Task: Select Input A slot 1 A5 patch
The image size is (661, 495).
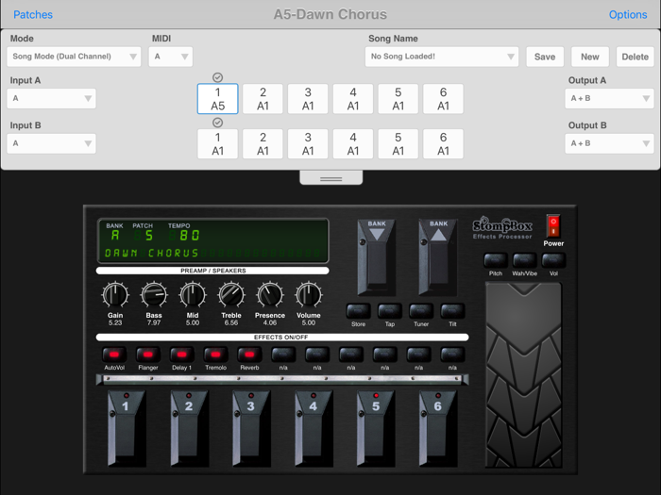Action: [217, 99]
